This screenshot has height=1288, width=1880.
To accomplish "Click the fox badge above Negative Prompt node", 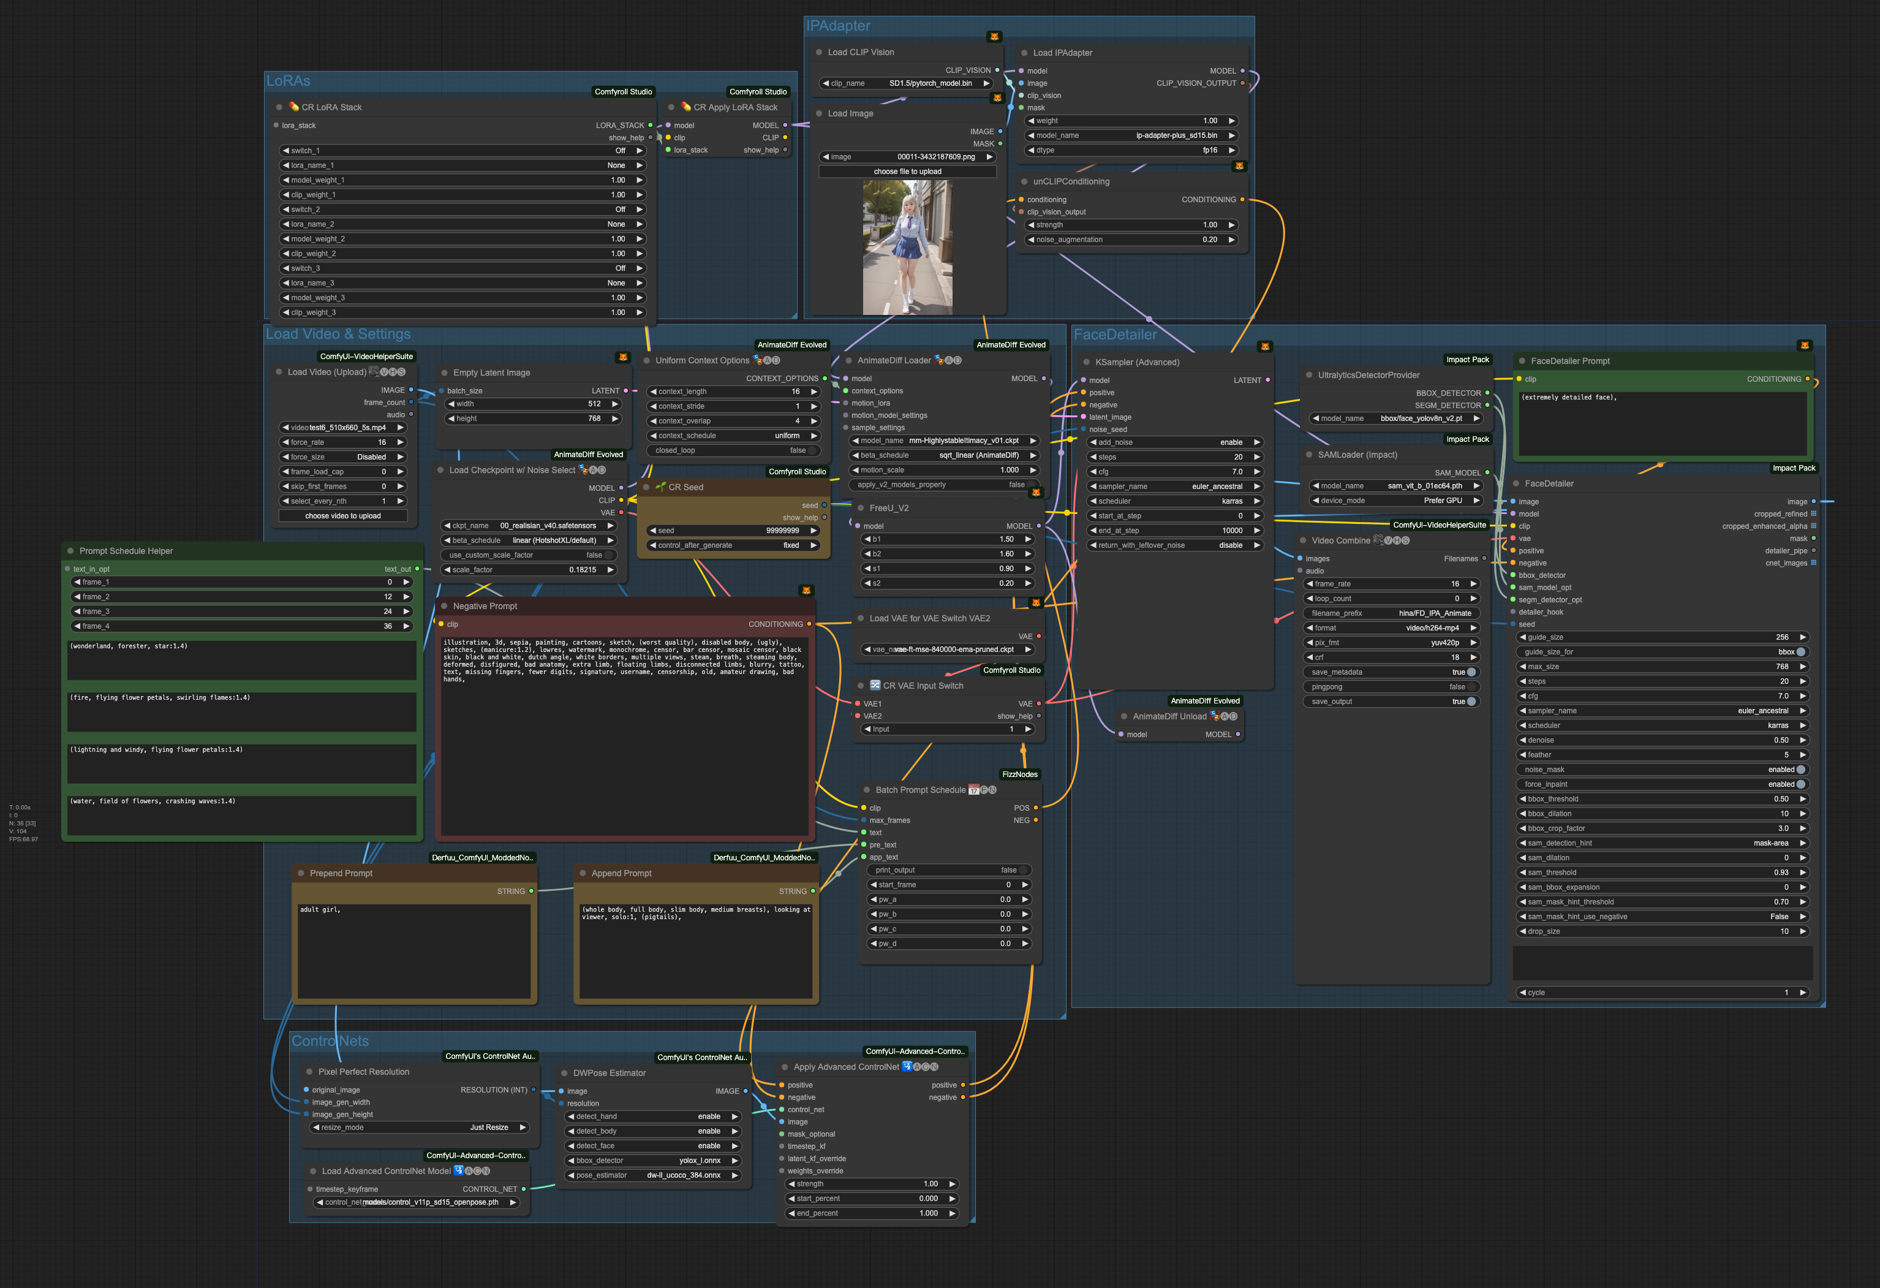I will (806, 591).
